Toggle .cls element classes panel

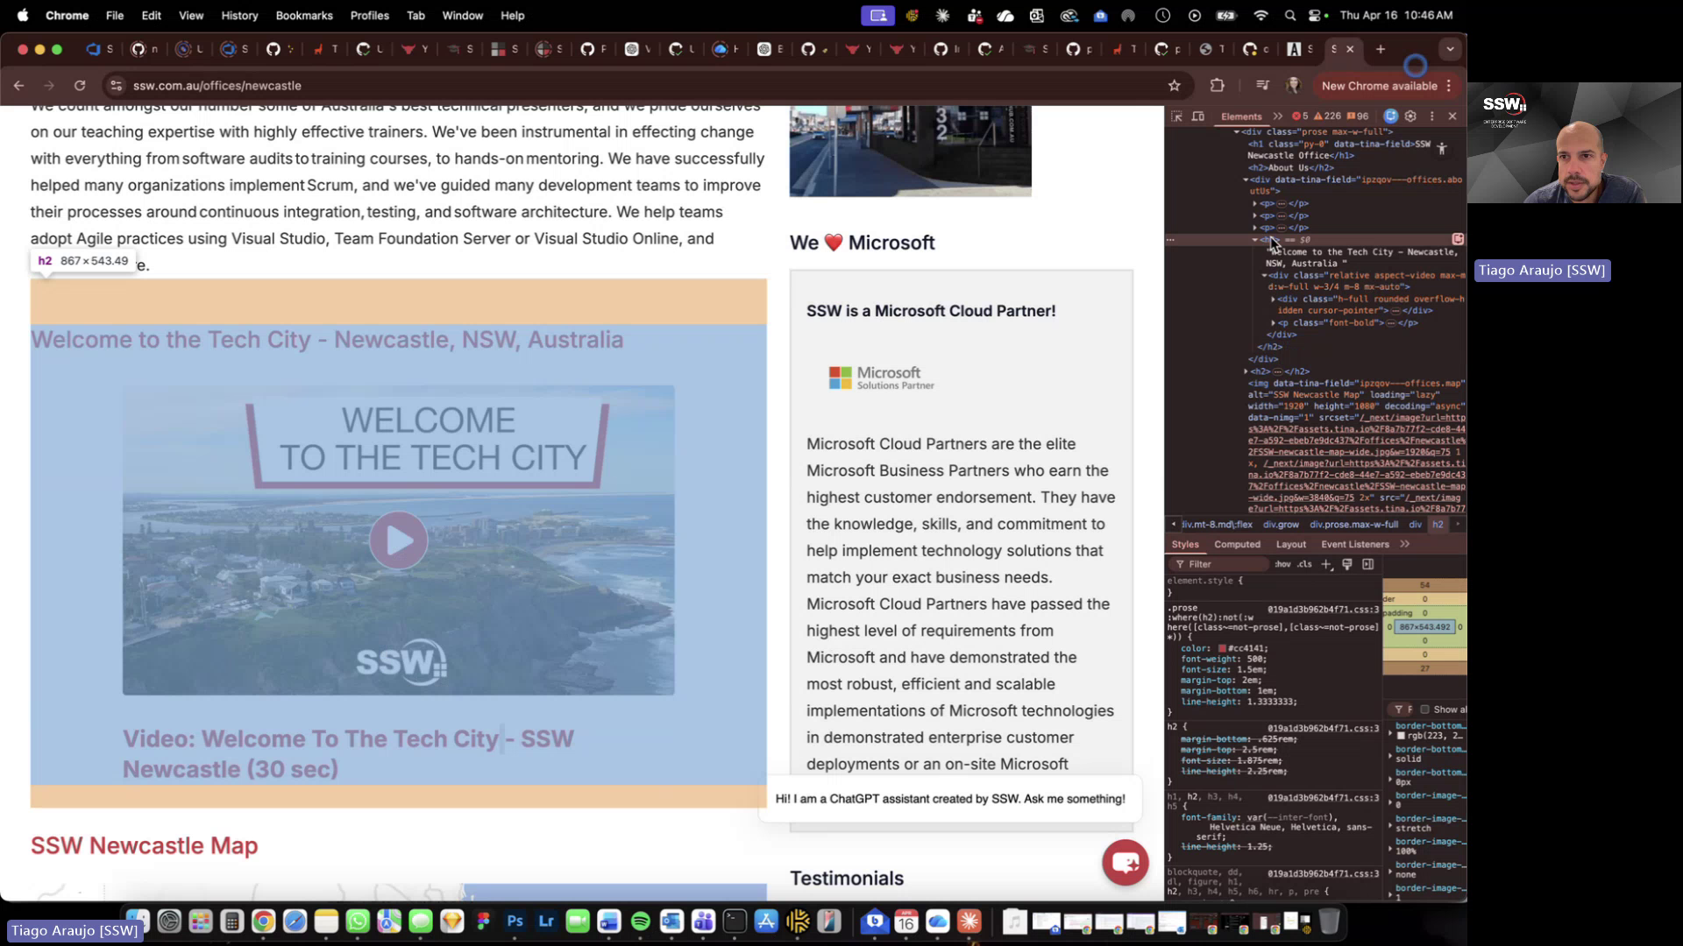pyautogui.click(x=1304, y=565)
